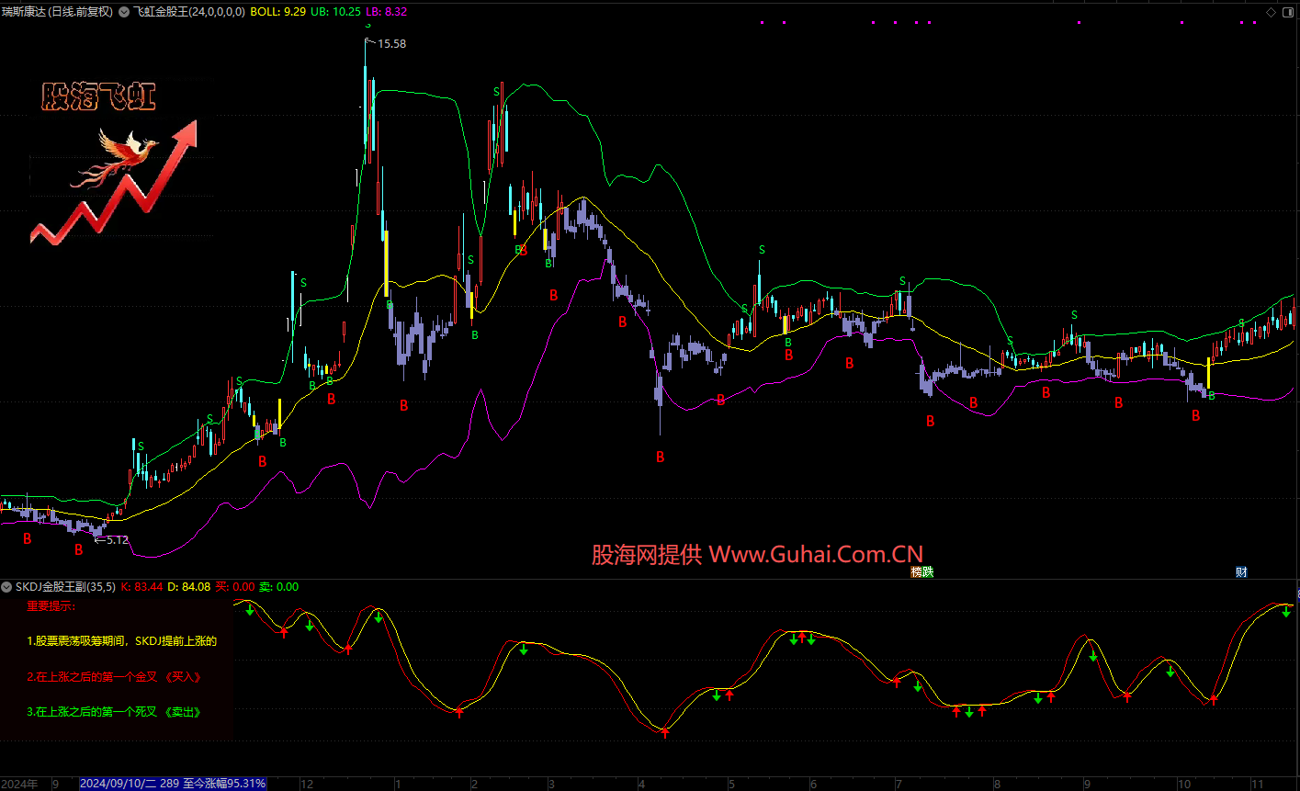Image resolution: width=1300 pixels, height=791 pixels.
Task: Select the 5.12 price low marker
Action: 117,540
